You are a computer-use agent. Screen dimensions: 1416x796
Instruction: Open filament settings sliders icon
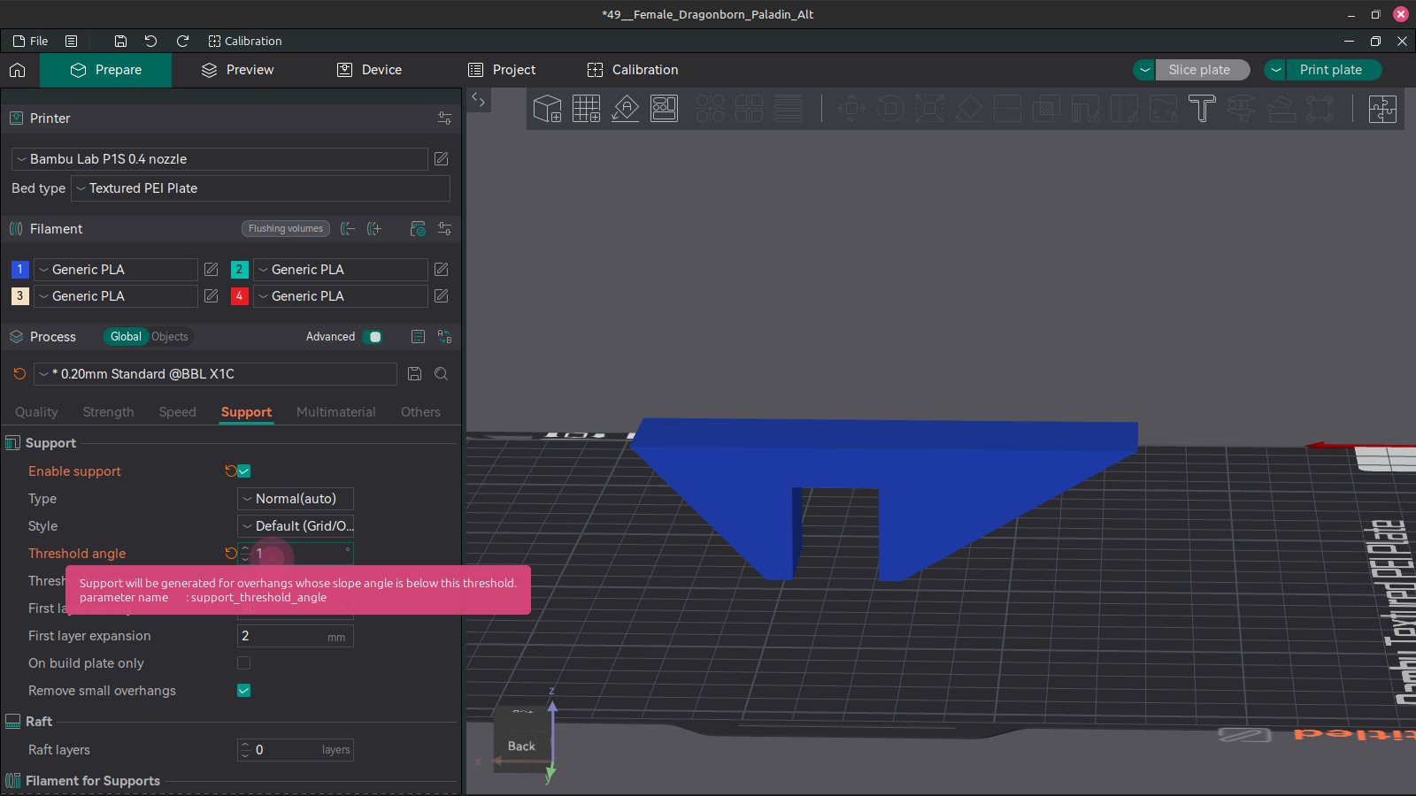click(444, 228)
